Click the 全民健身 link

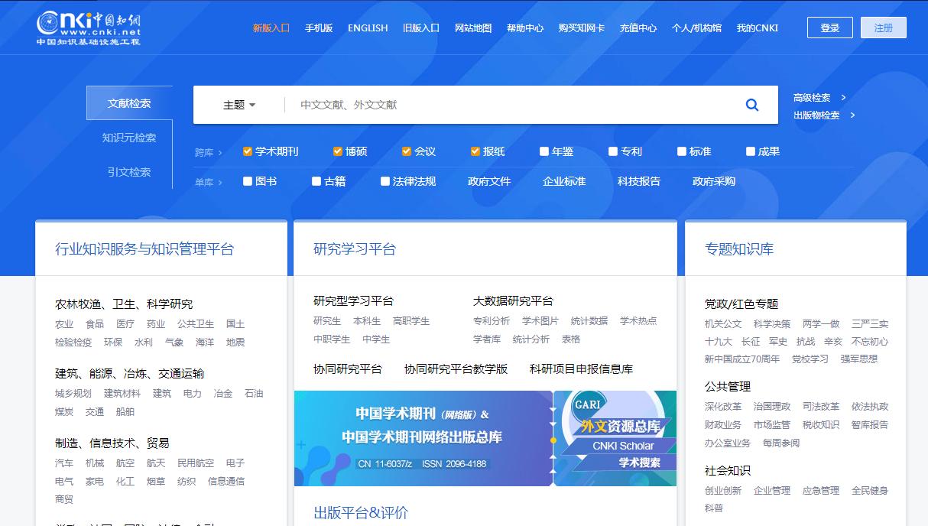click(x=870, y=491)
